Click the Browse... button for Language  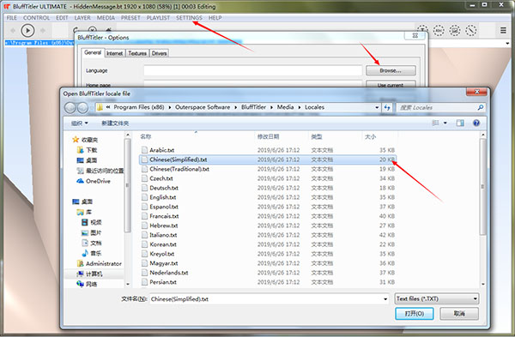[x=391, y=70]
